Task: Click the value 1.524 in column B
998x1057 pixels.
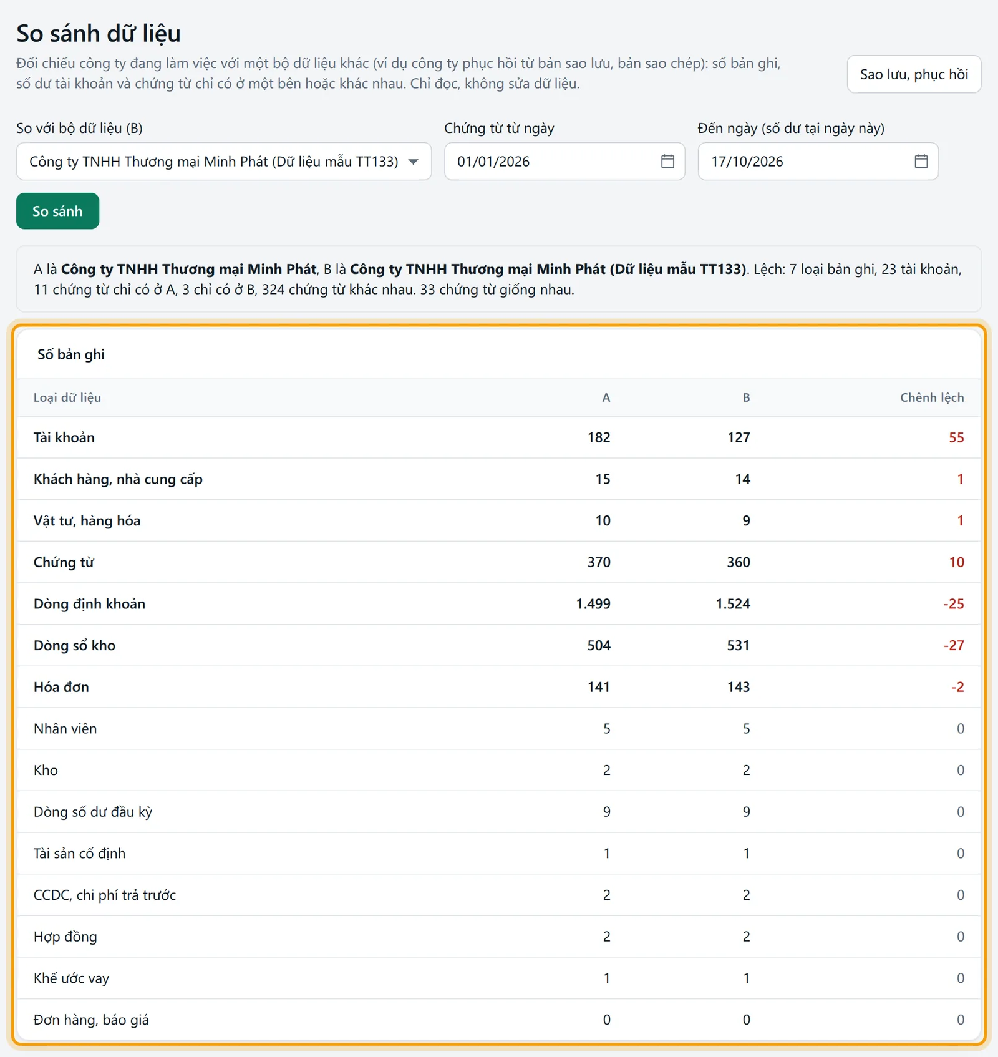Action: tap(733, 604)
